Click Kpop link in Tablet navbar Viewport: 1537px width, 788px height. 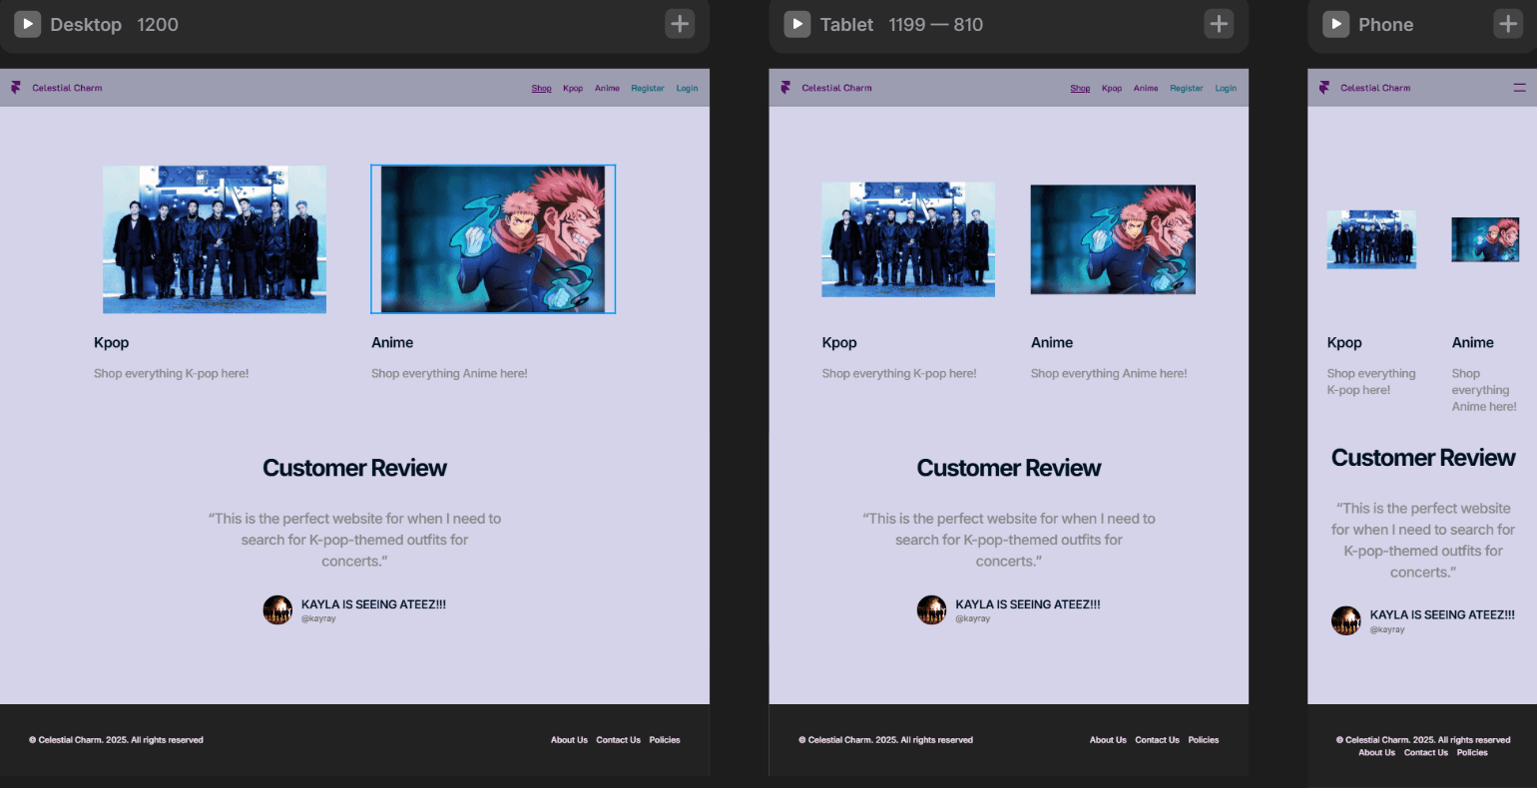(x=1112, y=88)
